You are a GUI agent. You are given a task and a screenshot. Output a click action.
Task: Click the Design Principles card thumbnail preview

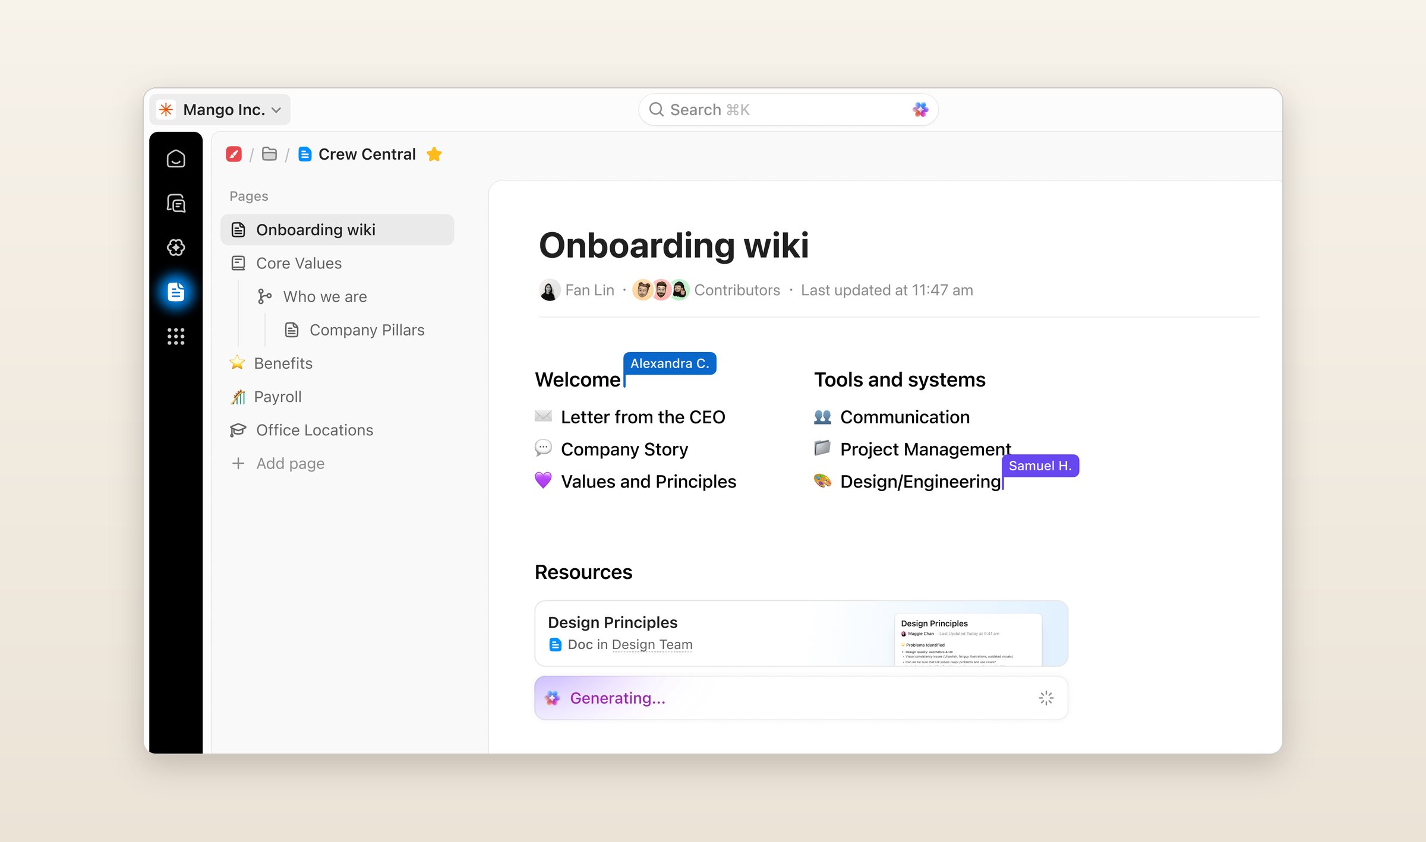[968, 639]
